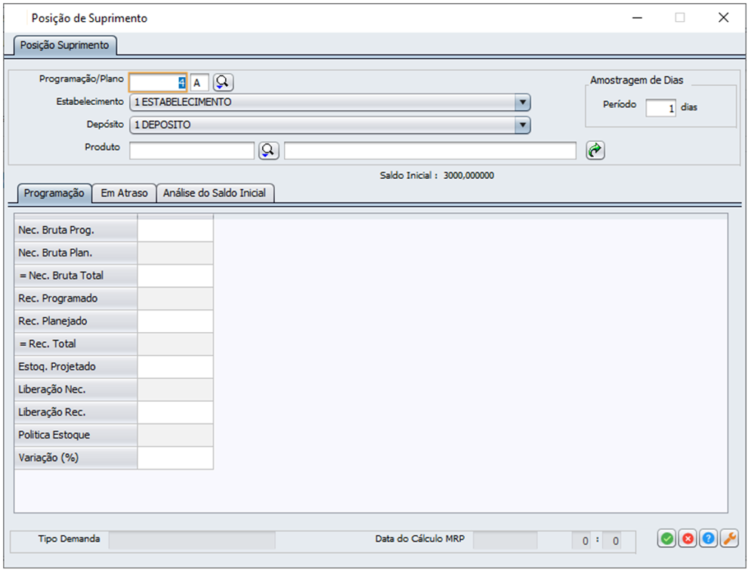
Task: Click the plan type field showing A
Action: coord(199,82)
